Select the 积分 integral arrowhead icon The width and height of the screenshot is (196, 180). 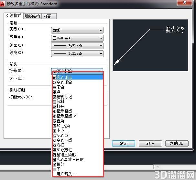click(x=54, y=165)
